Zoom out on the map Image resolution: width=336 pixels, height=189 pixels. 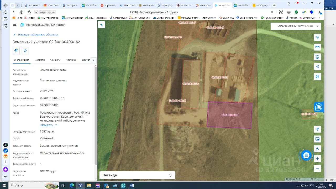coord(317,168)
